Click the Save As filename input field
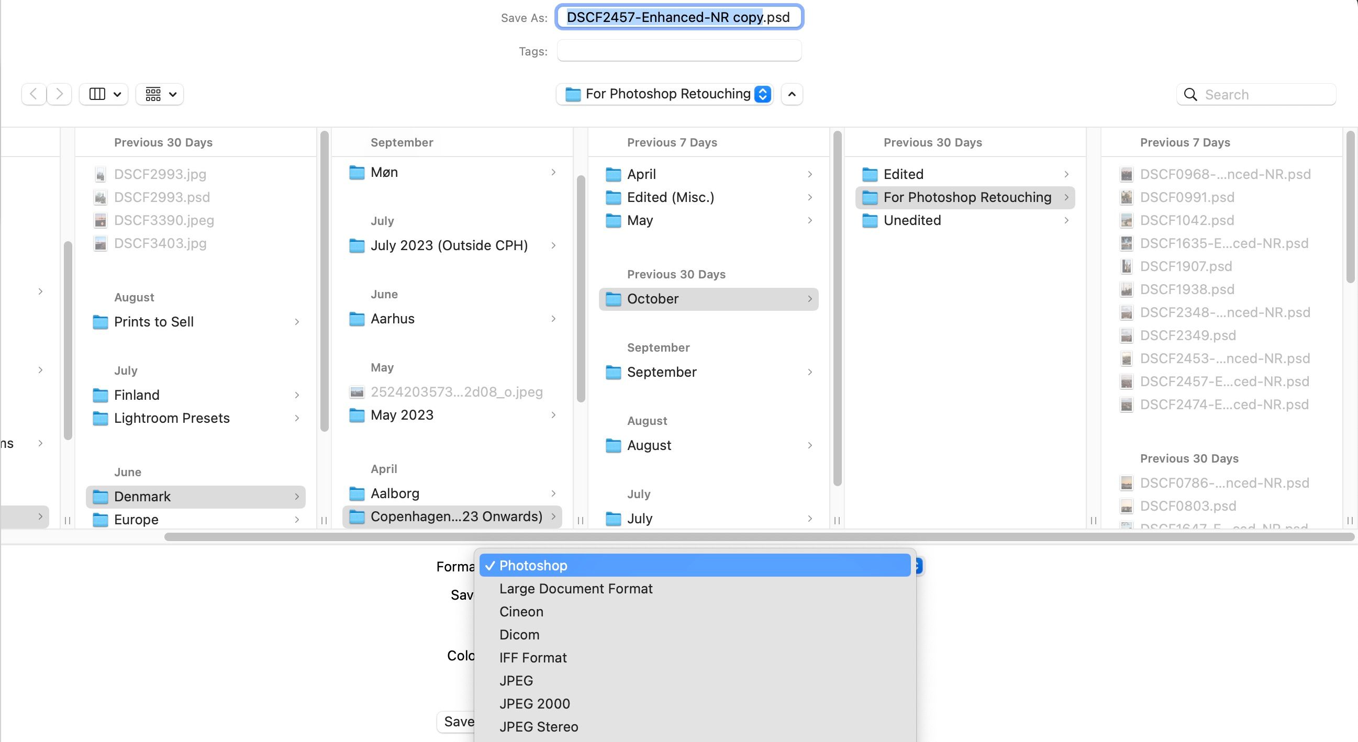The image size is (1358, 742). coord(679,16)
